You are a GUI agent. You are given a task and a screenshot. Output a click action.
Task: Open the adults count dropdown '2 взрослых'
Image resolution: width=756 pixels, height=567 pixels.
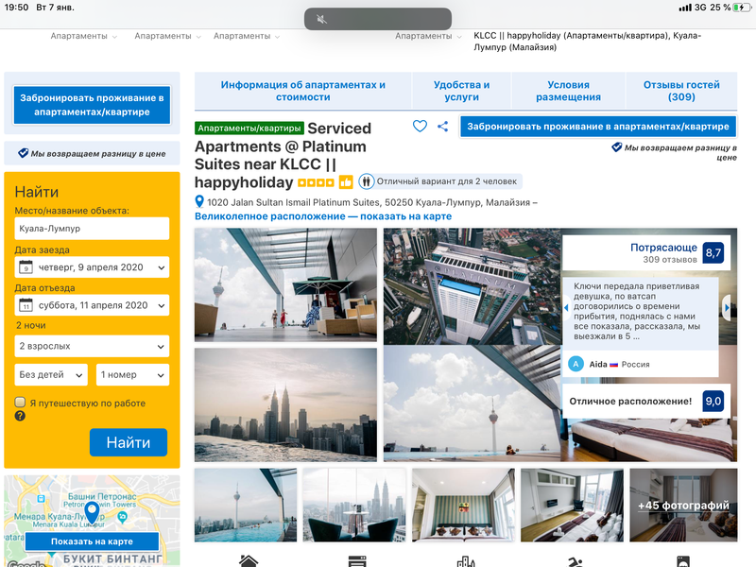[92, 346]
